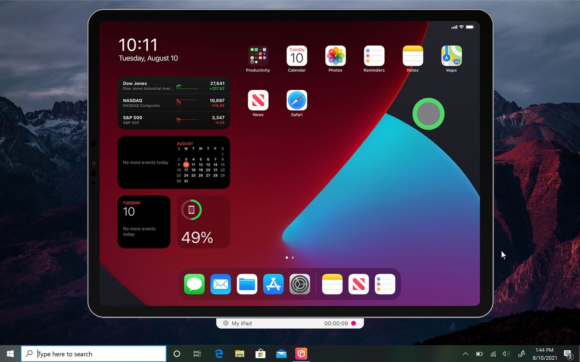
Task: Open the Reminders app
Action: tap(374, 56)
